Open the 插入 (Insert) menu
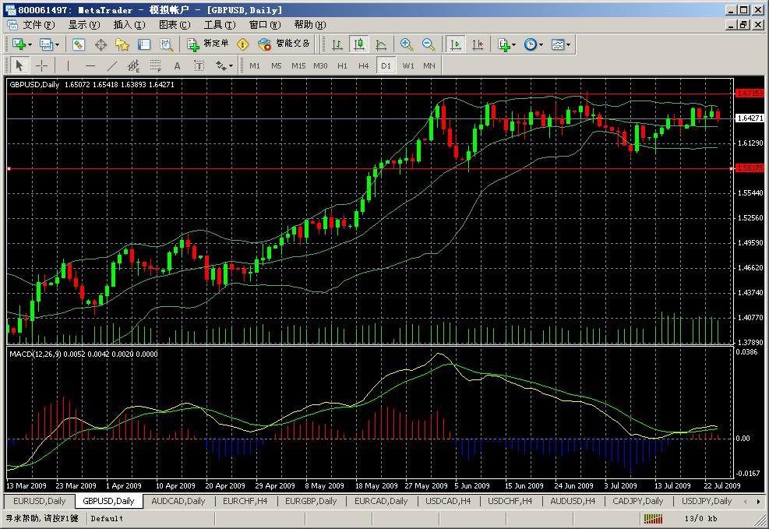 point(129,25)
